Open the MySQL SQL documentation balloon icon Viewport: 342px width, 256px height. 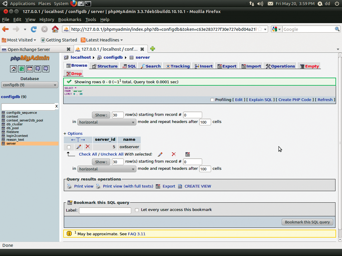pyautogui.click(x=45, y=69)
